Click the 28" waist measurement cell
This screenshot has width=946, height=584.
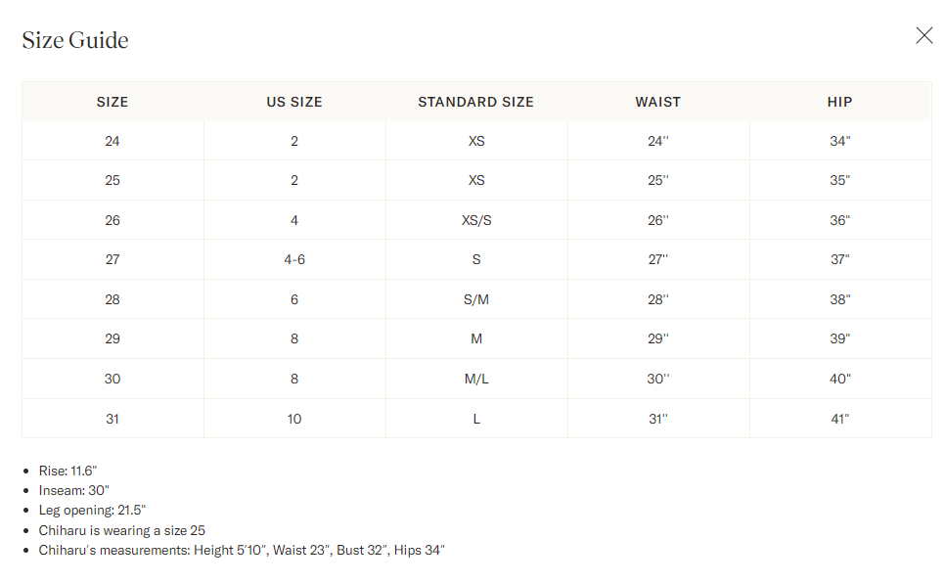point(657,299)
